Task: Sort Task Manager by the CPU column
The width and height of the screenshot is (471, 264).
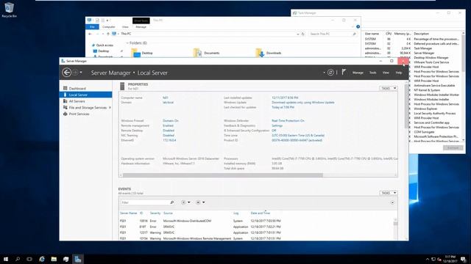Action: coord(389,34)
